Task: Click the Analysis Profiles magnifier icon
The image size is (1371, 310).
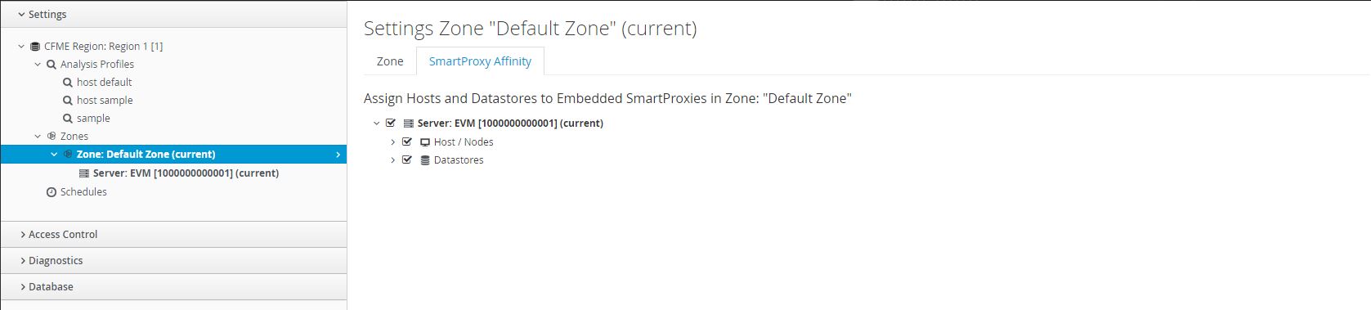Action: (52, 65)
